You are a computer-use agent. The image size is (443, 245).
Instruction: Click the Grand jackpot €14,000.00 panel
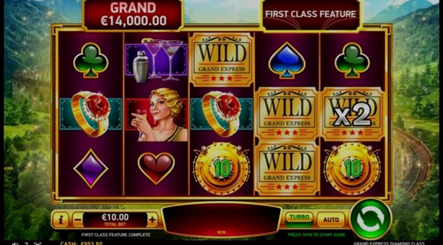[132, 14]
